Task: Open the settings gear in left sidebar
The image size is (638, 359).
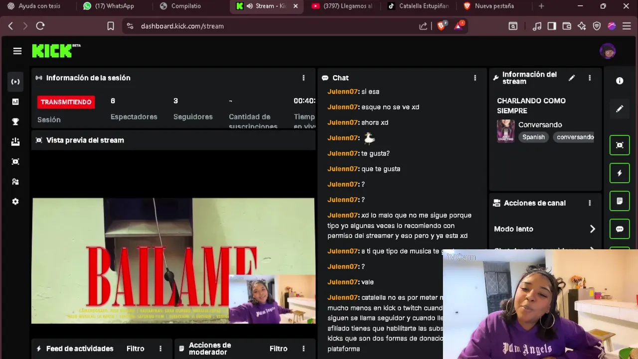Action: click(15, 201)
